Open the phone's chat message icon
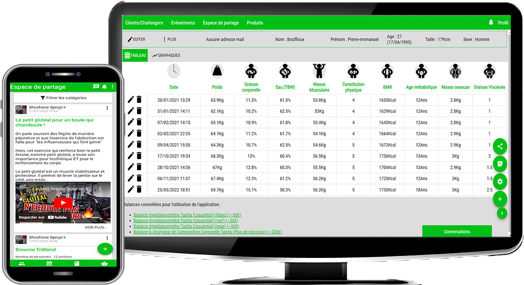Screen dimensions: 524x285 coord(96,87)
